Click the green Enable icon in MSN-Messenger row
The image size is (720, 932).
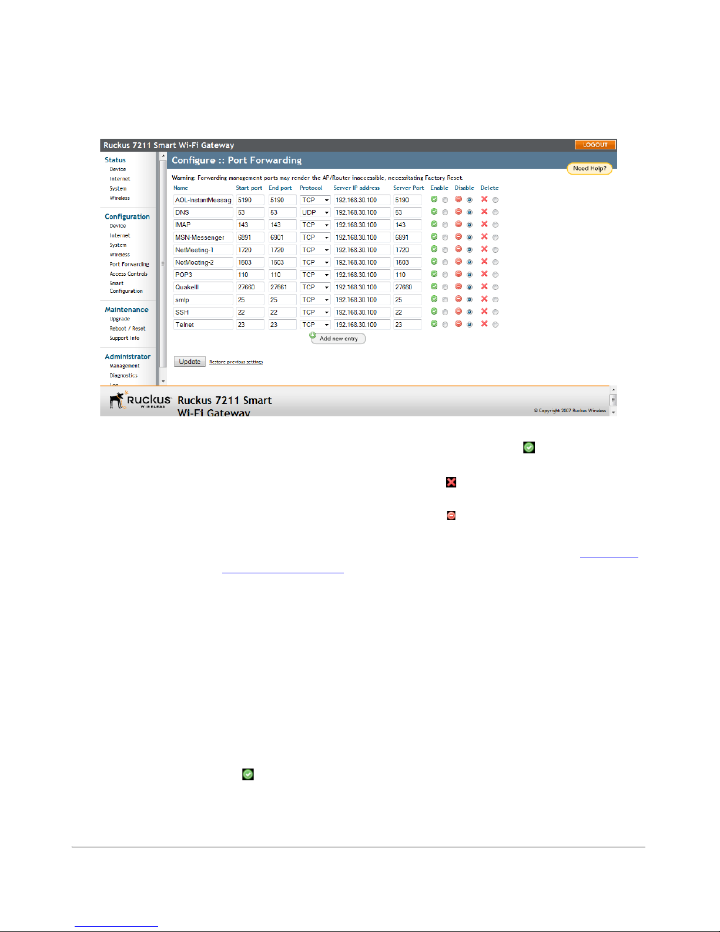[434, 237]
